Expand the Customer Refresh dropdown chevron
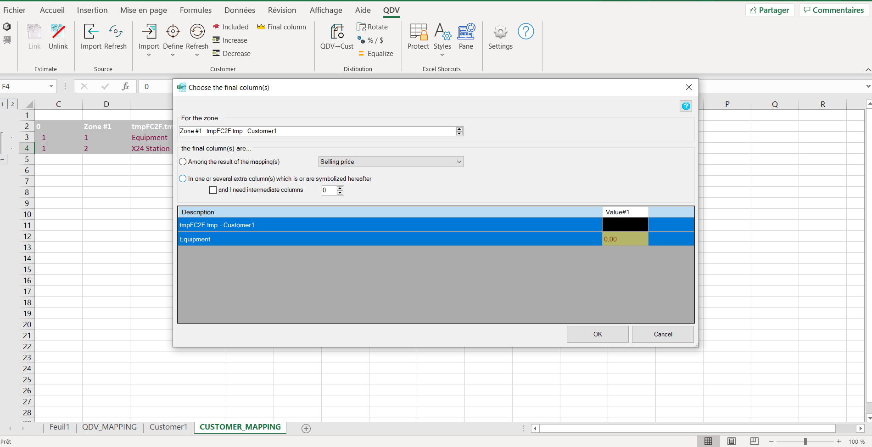The width and height of the screenshot is (872, 447). point(197,55)
